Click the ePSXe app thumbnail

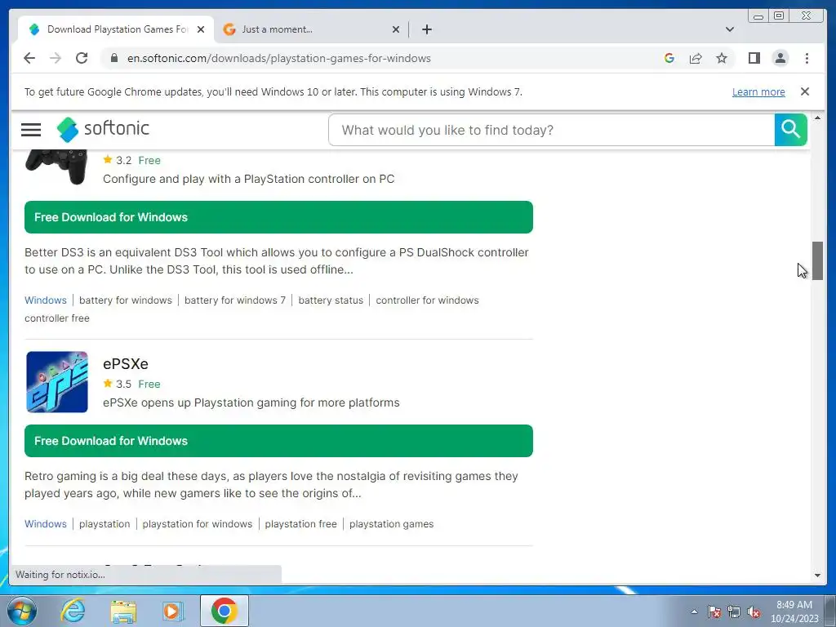(57, 382)
